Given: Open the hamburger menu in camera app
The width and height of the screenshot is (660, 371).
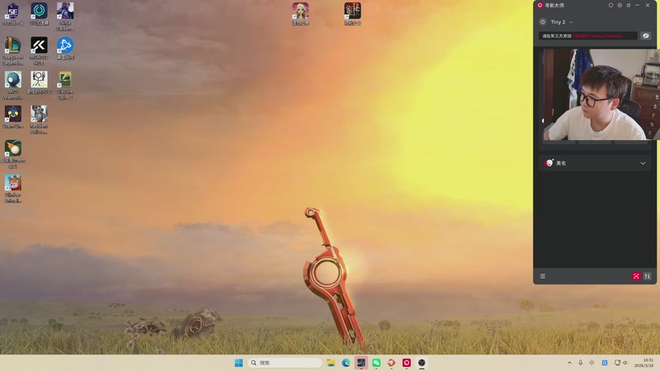Looking at the screenshot, I should coord(543,276).
